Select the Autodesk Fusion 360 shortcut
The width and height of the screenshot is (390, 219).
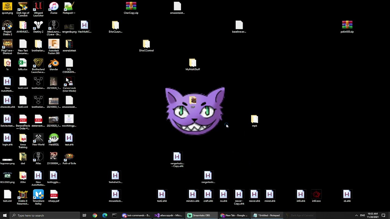(54, 47)
